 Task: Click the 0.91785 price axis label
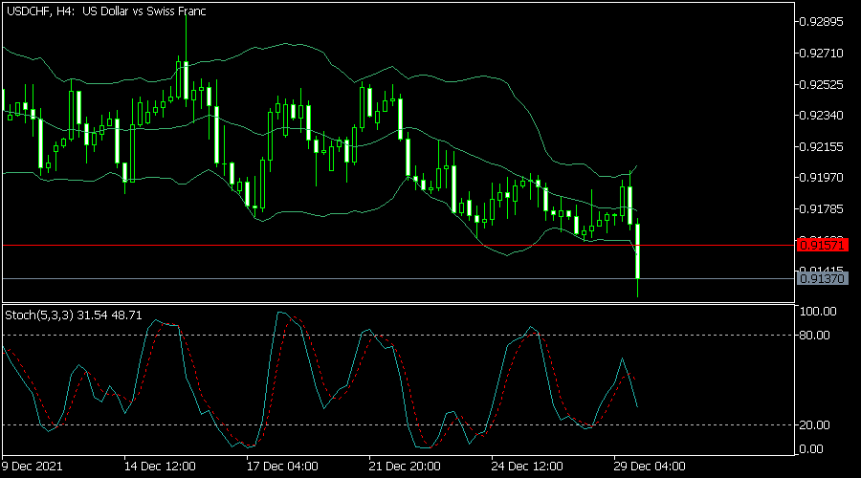[822, 209]
